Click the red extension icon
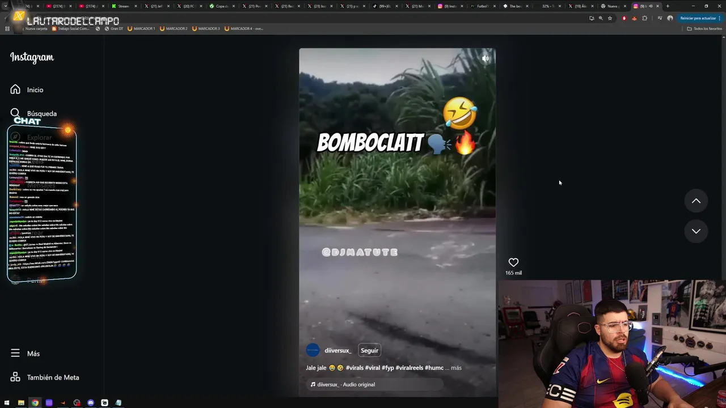Image resolution: width=726 pixels, height=408 pixels. (x=624, y=18)
